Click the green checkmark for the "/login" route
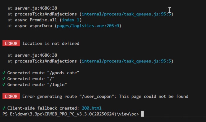The image size is (206, 122). pyautogui.click(x=4, y=85)
